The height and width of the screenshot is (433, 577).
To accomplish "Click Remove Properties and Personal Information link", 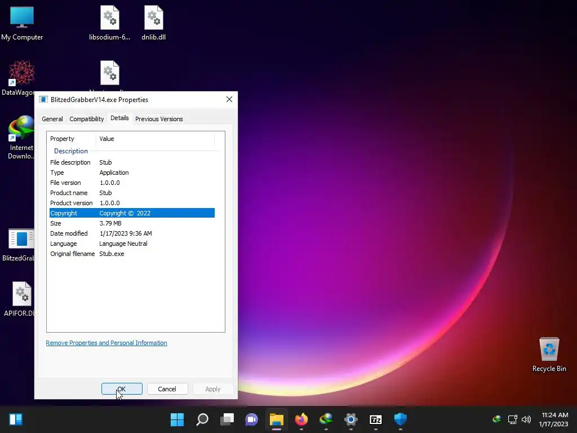I will pos(106,343).
